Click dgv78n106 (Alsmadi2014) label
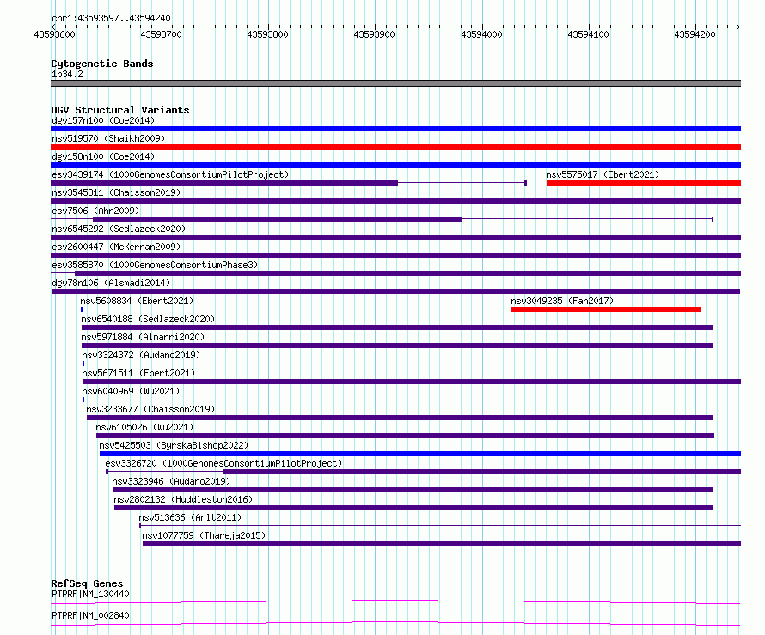Screen dimensions: 765x635 click(111, 283)
